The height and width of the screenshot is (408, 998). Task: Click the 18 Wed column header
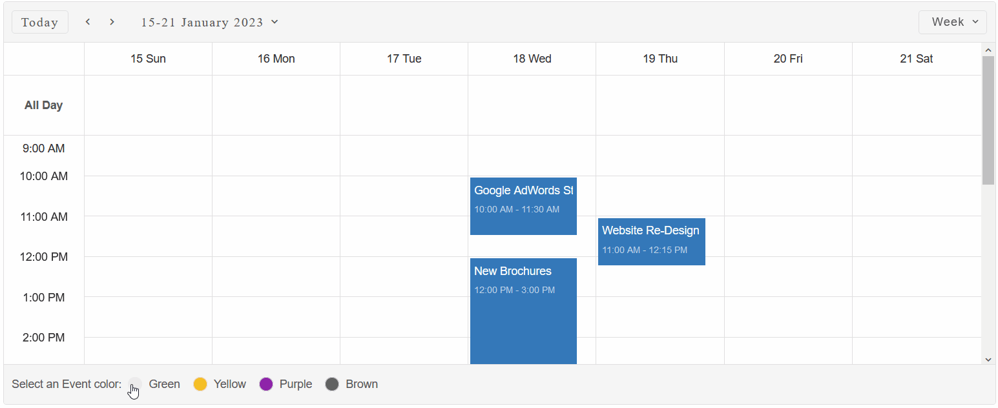pos(532,59)
